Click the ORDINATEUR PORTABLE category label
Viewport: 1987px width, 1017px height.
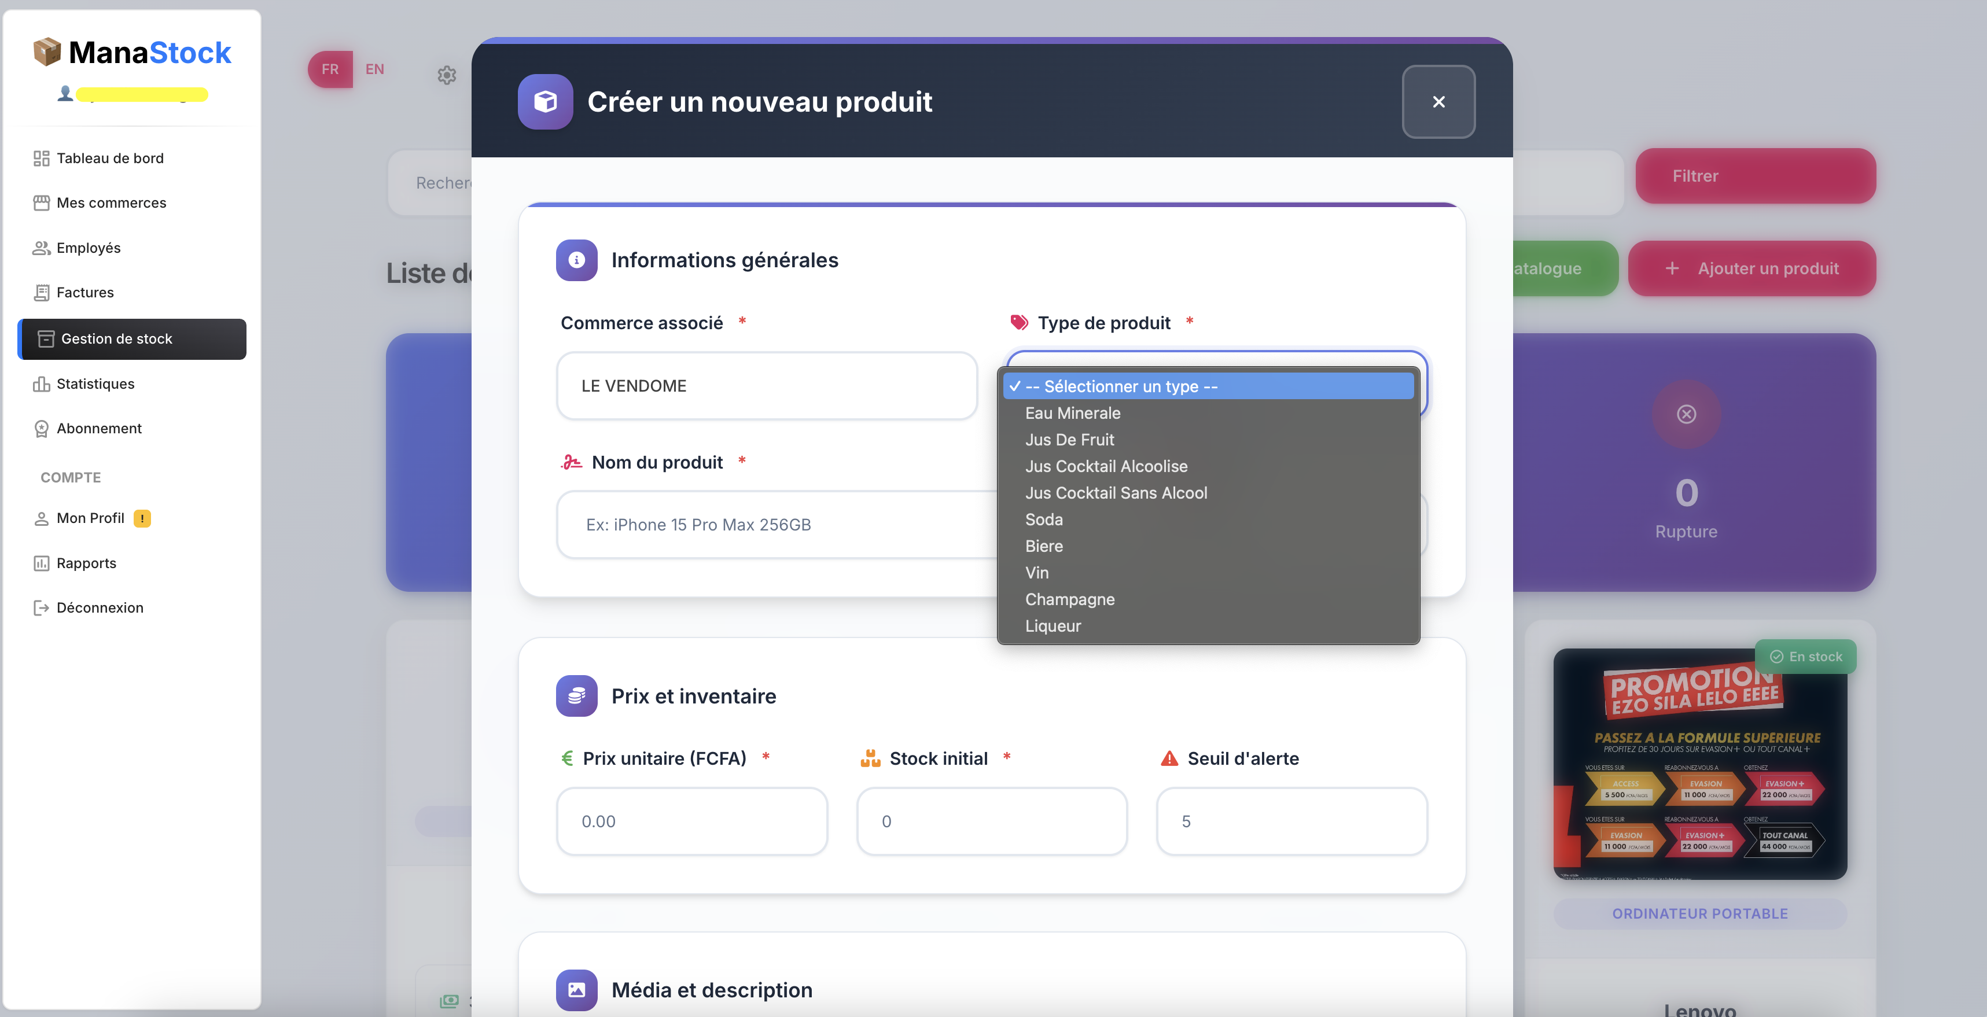click(x=1700, y=913)
